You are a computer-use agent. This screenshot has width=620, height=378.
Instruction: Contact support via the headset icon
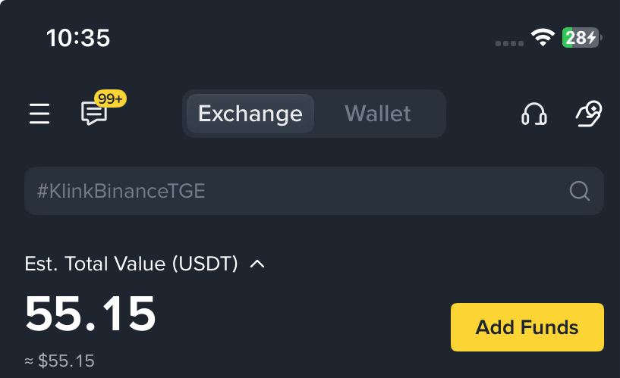(x=534, y=114)
